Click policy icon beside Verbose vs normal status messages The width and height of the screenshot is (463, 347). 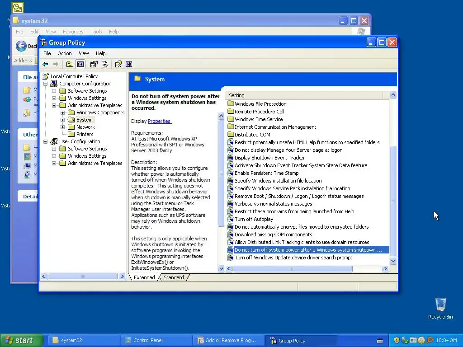[x=230, y=204]
